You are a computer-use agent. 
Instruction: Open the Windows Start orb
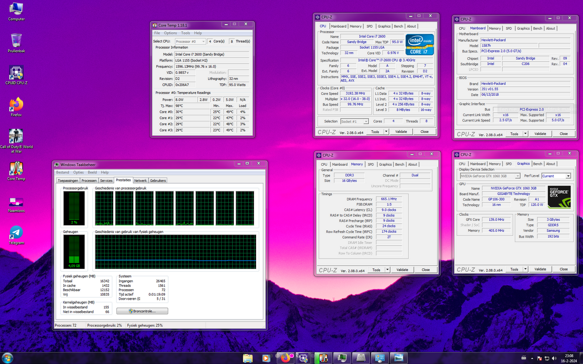click(x=7, y=358)
